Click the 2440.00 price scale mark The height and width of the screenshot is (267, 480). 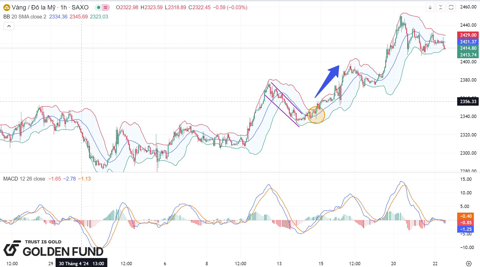pos(468,25)
